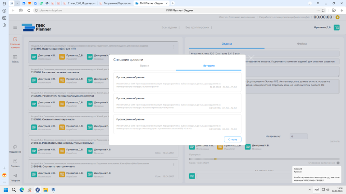Switch to the Время tab in the dialog
Viewport: 346px width, 194px height.
click(x=145, y=66)
